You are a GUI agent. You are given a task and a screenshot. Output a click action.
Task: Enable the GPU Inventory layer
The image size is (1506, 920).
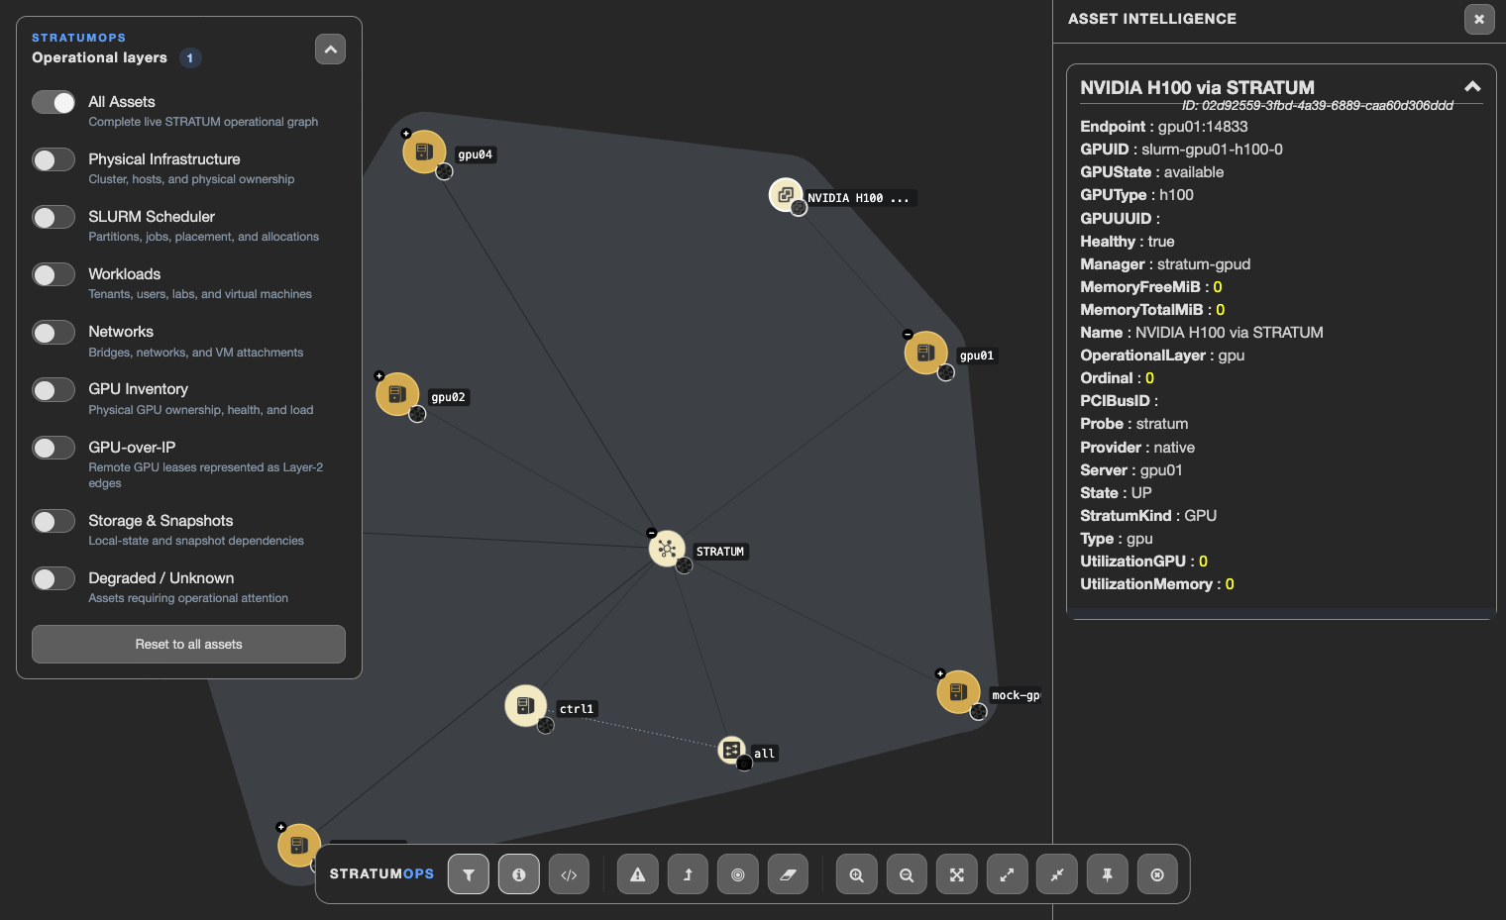coord(54,390)
